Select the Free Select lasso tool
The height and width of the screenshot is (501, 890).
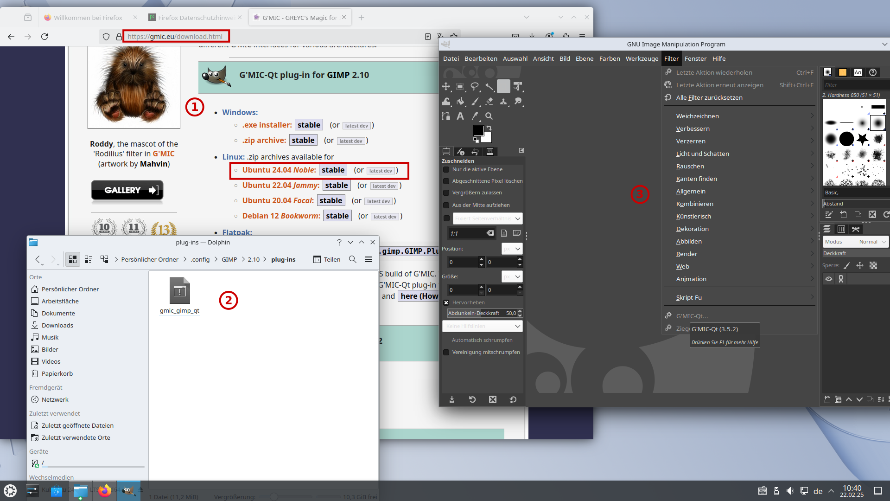(475, 86)
